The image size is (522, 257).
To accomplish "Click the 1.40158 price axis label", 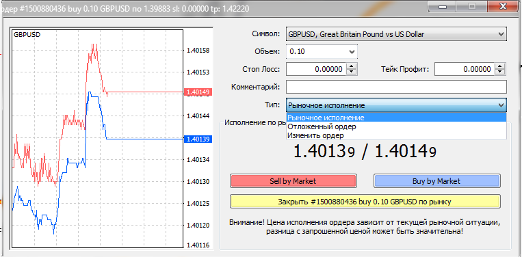I will 198,51.
